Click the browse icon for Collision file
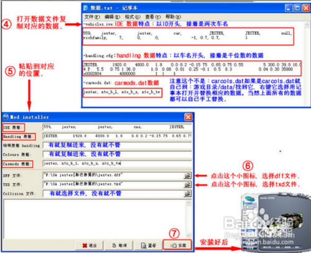 tap(188, 194)
